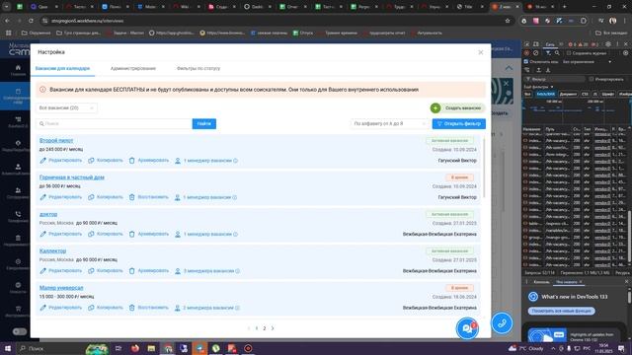Click the 'Найти' search button
The height and width of the screenshot is (355, 632).
point(204,123)
